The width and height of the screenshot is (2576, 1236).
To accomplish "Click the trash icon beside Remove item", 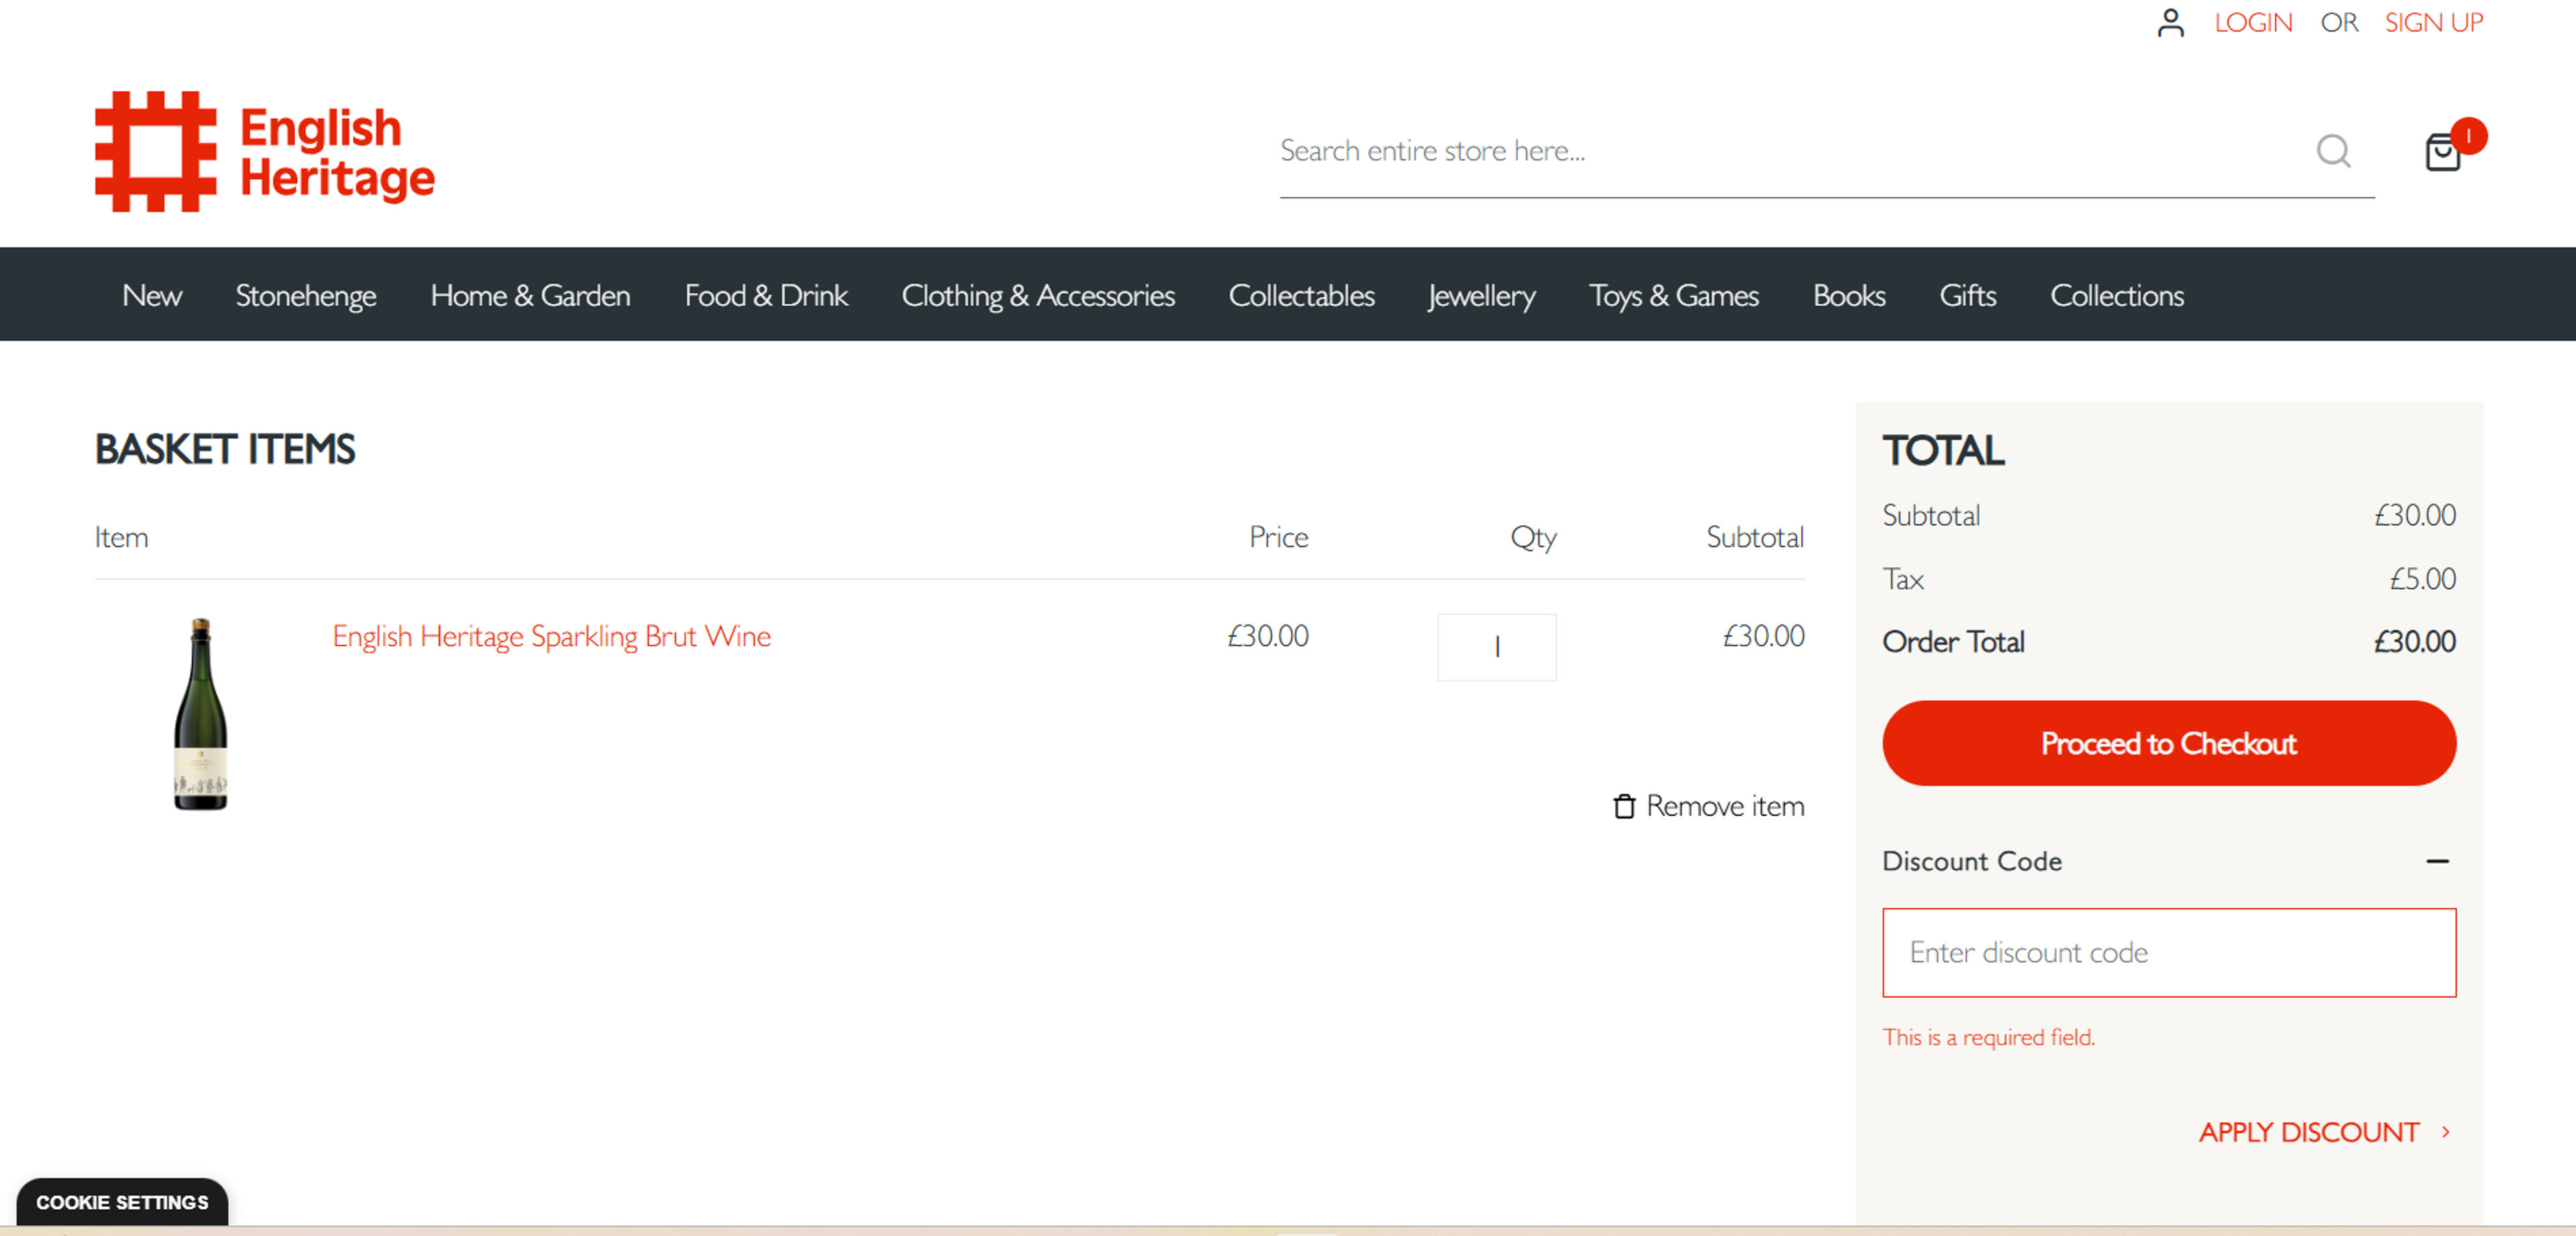I will pos(1624,806).
